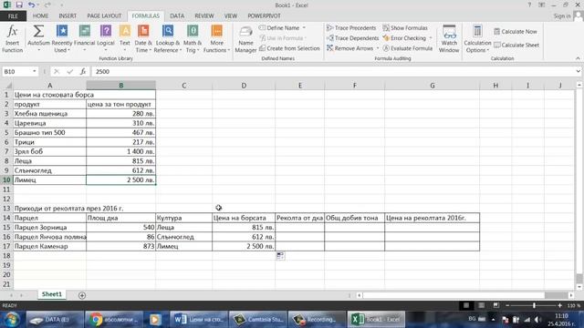Click the Undo icon
Image resolution: width=584 pixels, height=328 pixels.
click(31, 5)
